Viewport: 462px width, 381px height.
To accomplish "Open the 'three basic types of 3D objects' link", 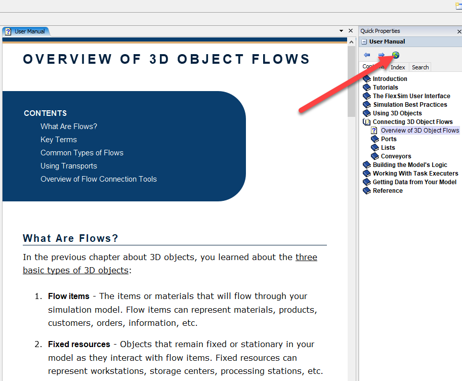I will pos(306,257).
